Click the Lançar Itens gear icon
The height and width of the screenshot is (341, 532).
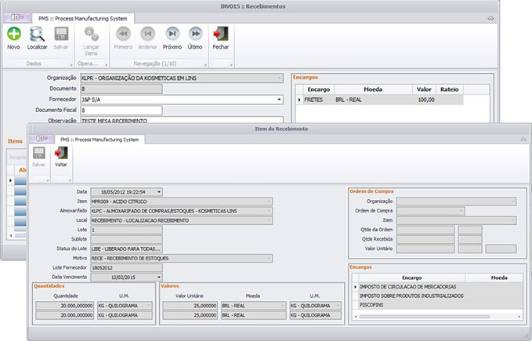coord(91,34)
